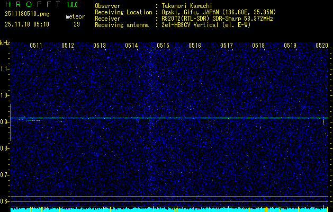333x212 pixels.
Task: Click the date stamp 25.11.18 05:10
Action: pos(27,24)
